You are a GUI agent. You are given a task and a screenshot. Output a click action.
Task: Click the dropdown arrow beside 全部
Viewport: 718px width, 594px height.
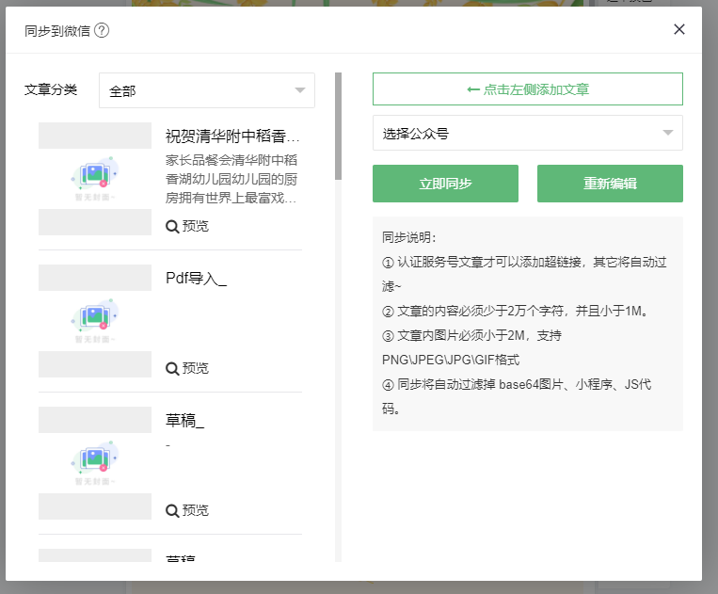(300, 90)
